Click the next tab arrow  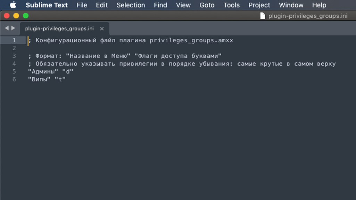(x=13, y=28)
